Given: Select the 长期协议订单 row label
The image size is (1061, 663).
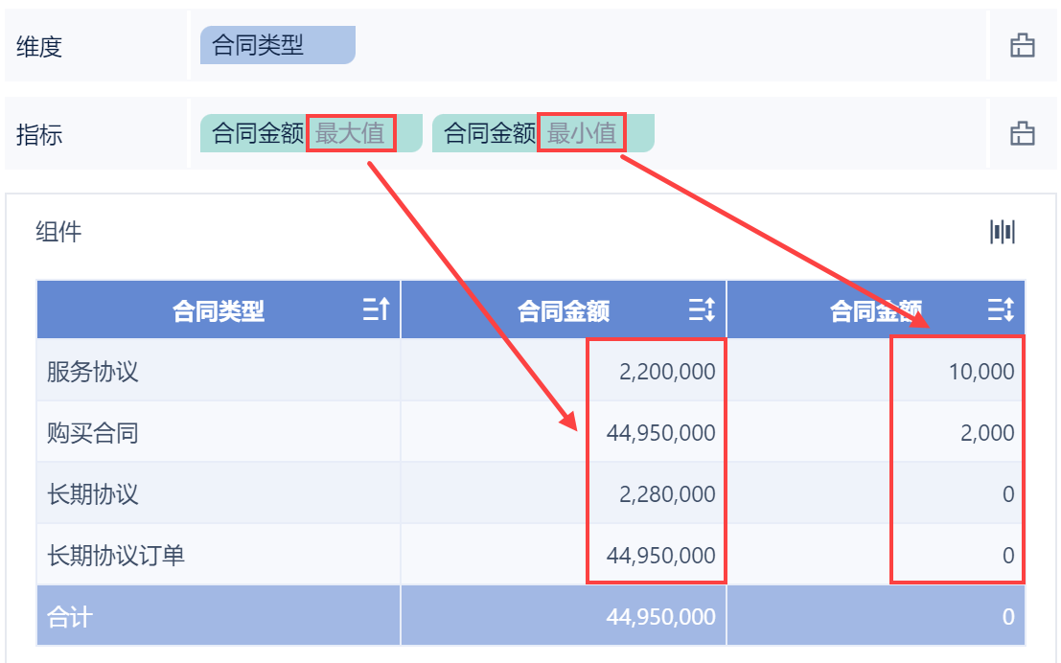Looking at the screenshot, I should (x=116, y=556).
